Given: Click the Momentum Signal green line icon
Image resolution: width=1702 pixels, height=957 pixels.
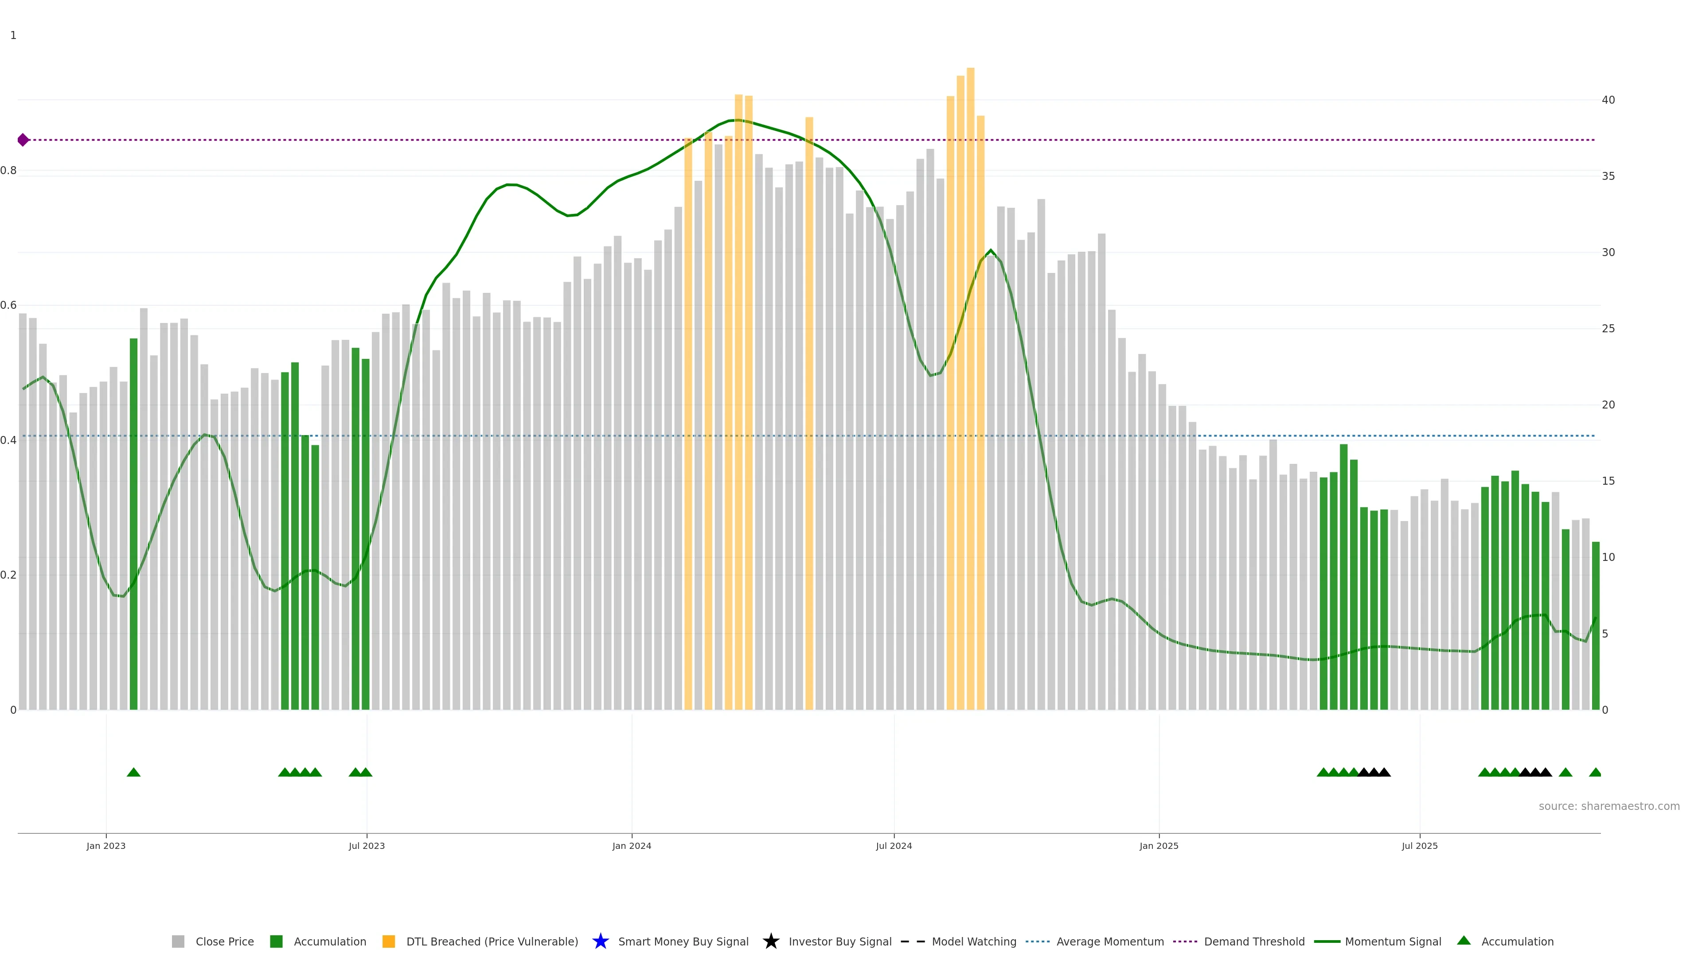Looking at the screenshot, I should coord(1327,941).
